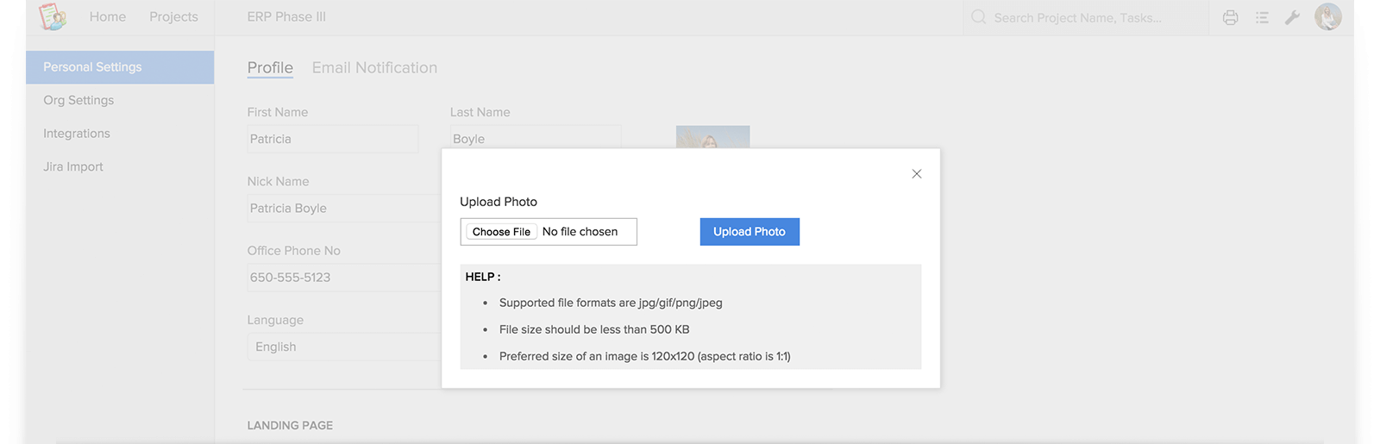Select the Profile tab

pyautogui.click(x=270, y=67)
